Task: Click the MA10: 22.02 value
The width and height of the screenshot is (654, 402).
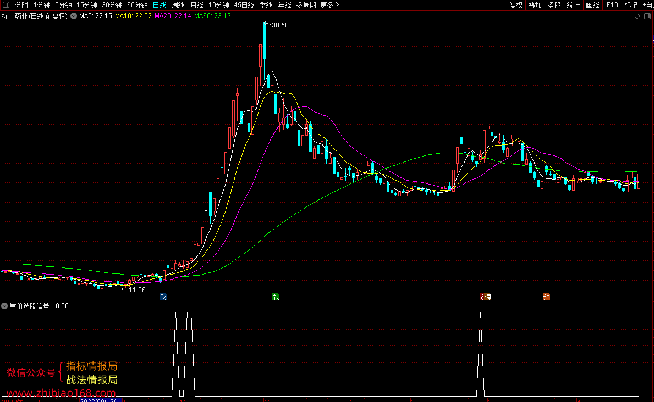Action: 134,16
